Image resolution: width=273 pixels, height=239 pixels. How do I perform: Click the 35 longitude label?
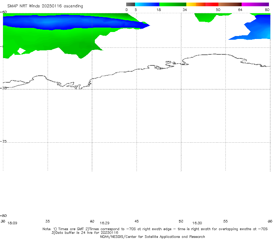coord(47,221)
